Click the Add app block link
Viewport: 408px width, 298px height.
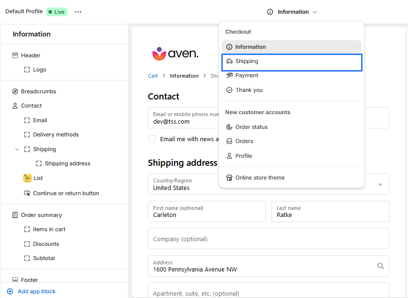[36, 291]
